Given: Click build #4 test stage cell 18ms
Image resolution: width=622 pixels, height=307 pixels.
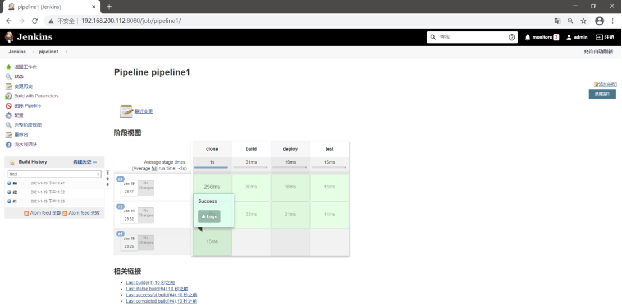Looking at the screenshot, I should pos(330,187).
